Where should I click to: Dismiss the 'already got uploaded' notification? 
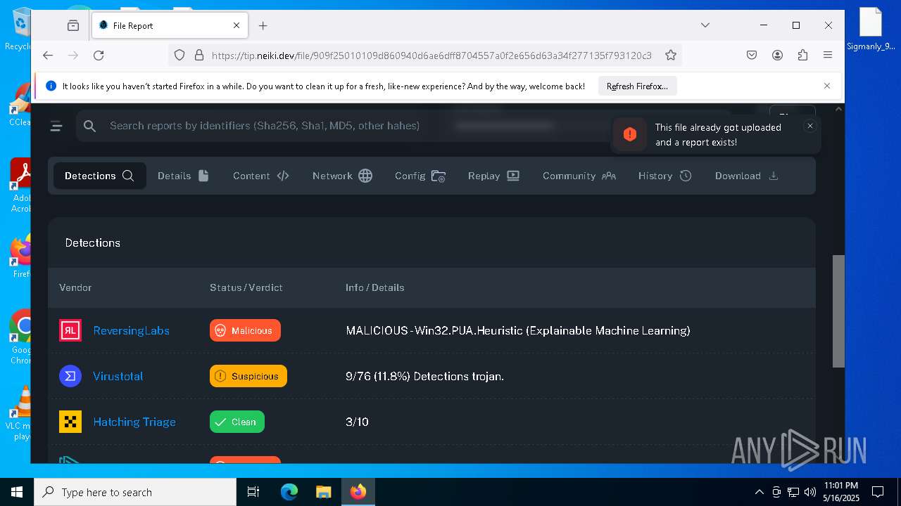click(810, 126)
